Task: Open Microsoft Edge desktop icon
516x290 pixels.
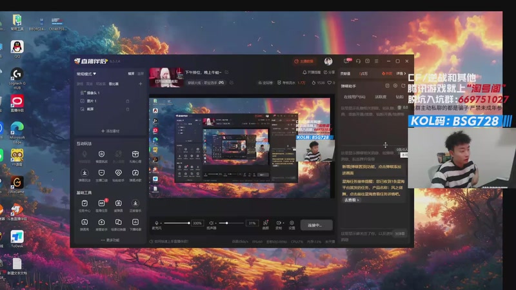Action: click(17, 133)
